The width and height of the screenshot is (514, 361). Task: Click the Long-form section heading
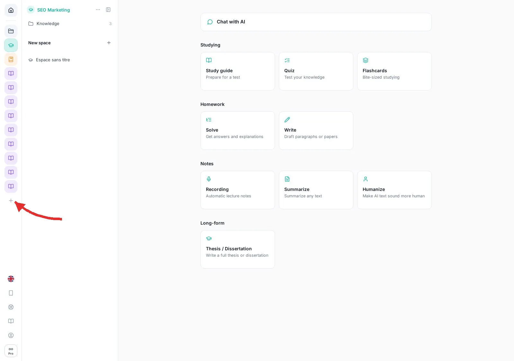pyautogui.click(x=212, y=223)
